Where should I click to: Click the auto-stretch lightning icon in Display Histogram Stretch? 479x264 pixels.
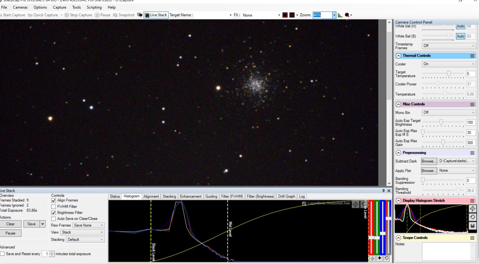coord(472,209)
